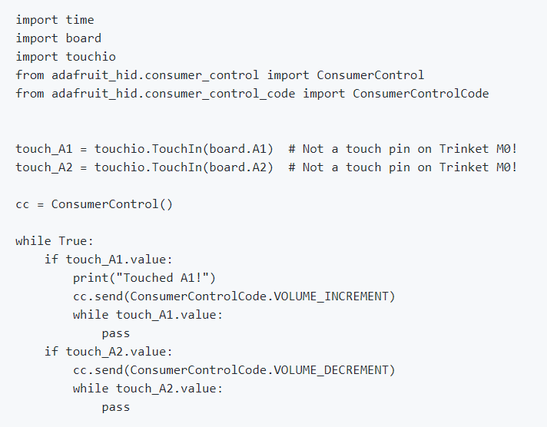This screenshot has height=427, width=547.
Task: Click 'touchio' in the 'import touchio' line
Action: [90, 56]
